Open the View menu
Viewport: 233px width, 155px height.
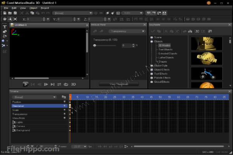(23, 8)
